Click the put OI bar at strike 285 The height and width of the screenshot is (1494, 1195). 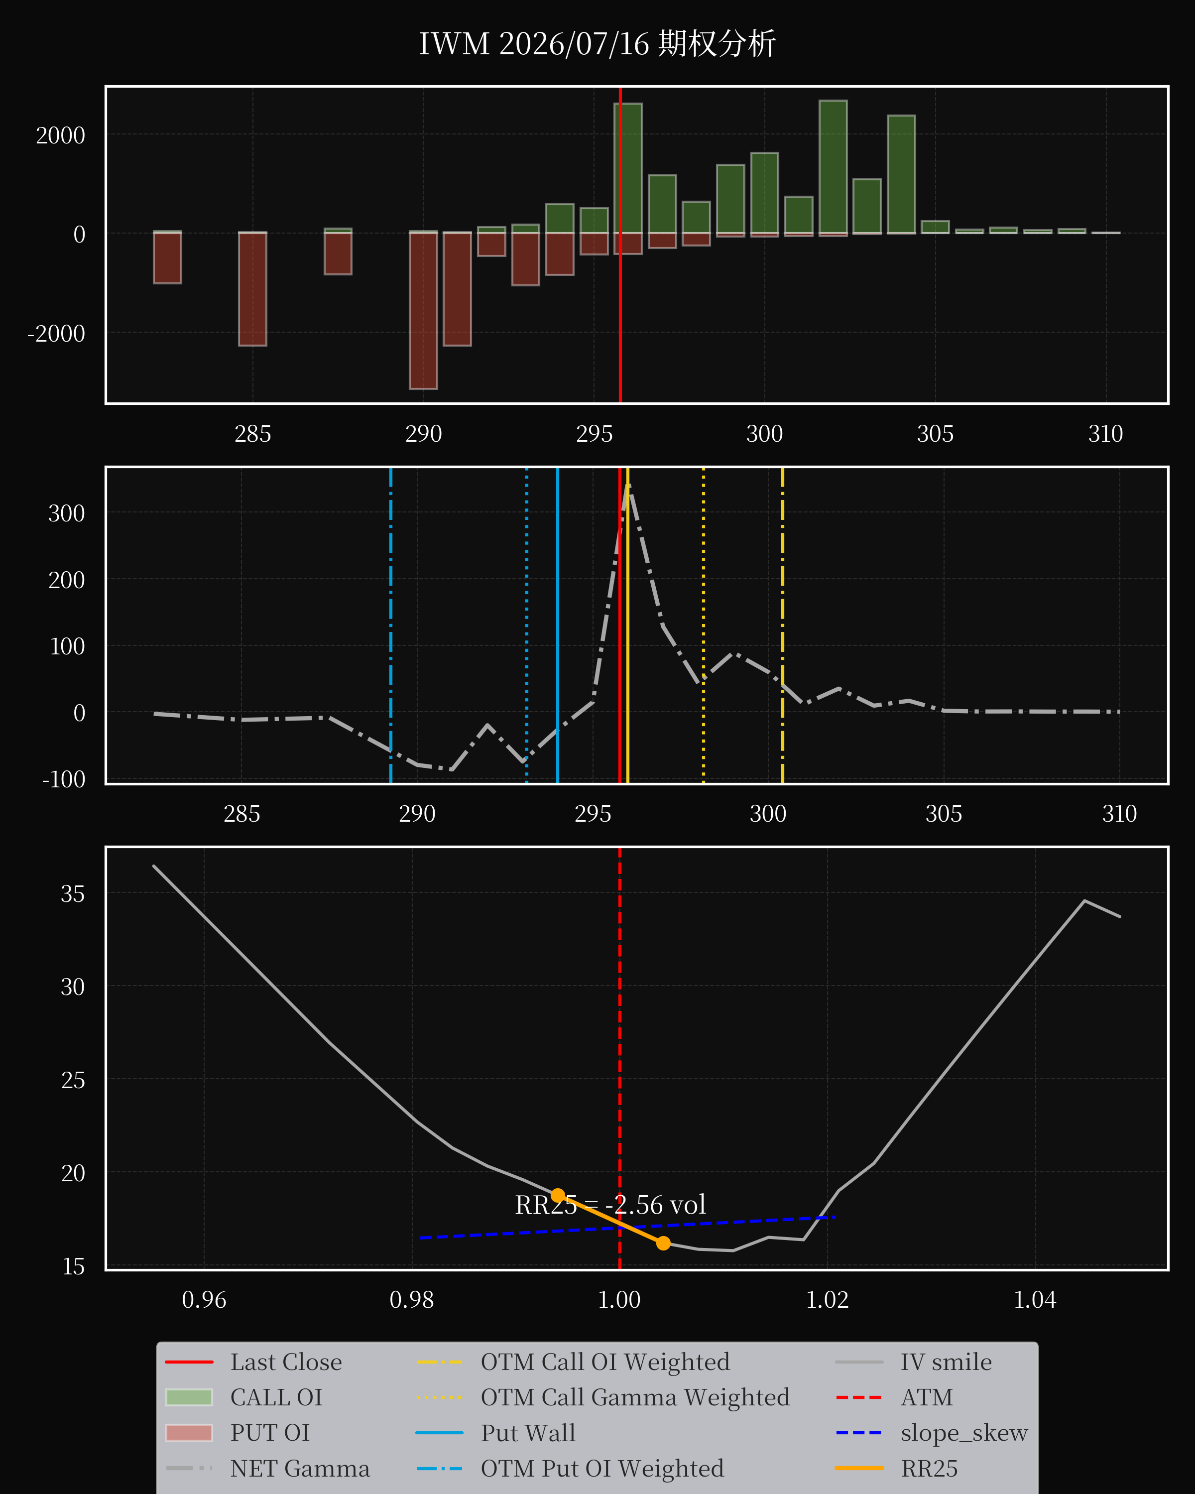click(x=253, y=289)
